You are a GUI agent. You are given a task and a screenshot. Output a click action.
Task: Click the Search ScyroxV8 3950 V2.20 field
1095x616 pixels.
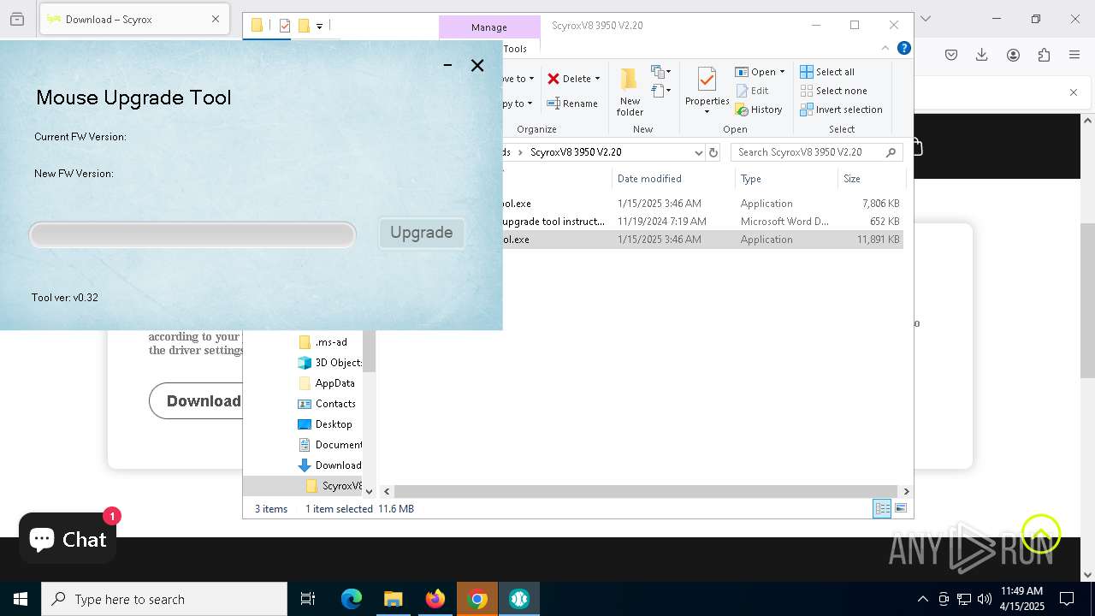pyautogui.click(x=815, y=152)
